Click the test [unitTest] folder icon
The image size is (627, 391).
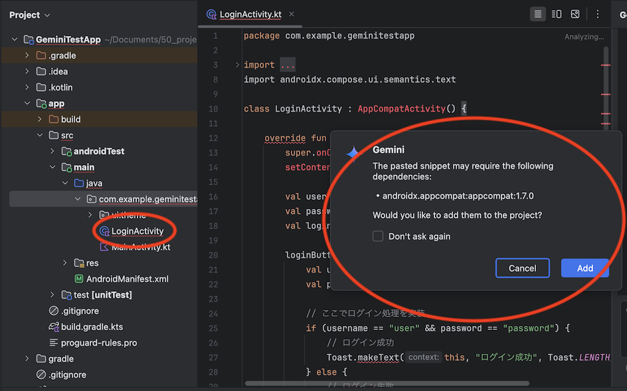66,295
